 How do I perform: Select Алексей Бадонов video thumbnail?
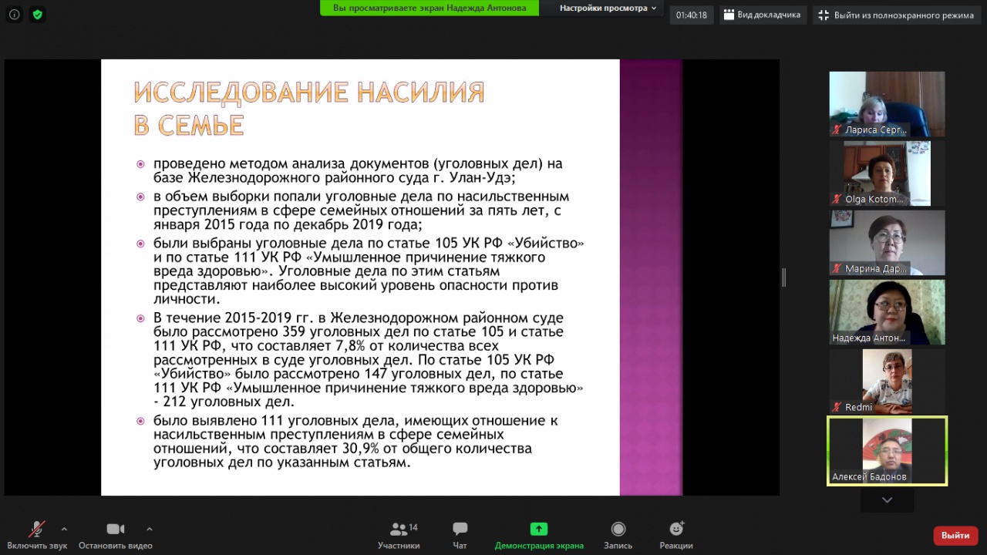coord(887,451)
